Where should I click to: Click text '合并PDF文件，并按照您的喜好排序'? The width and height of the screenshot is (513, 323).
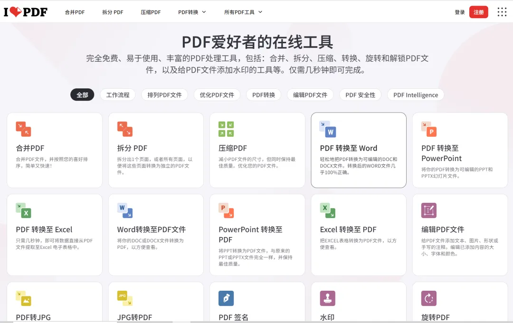tap(52, 162)
